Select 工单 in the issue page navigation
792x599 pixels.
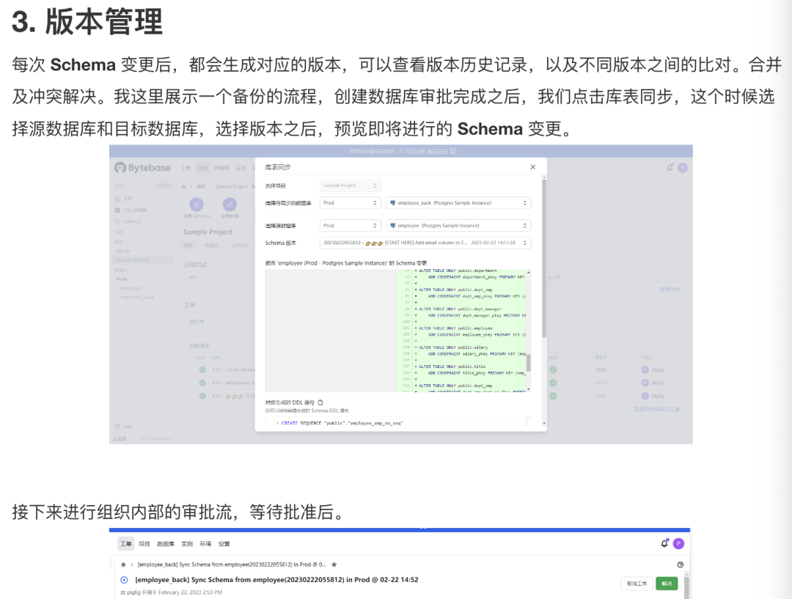[126, 544]
